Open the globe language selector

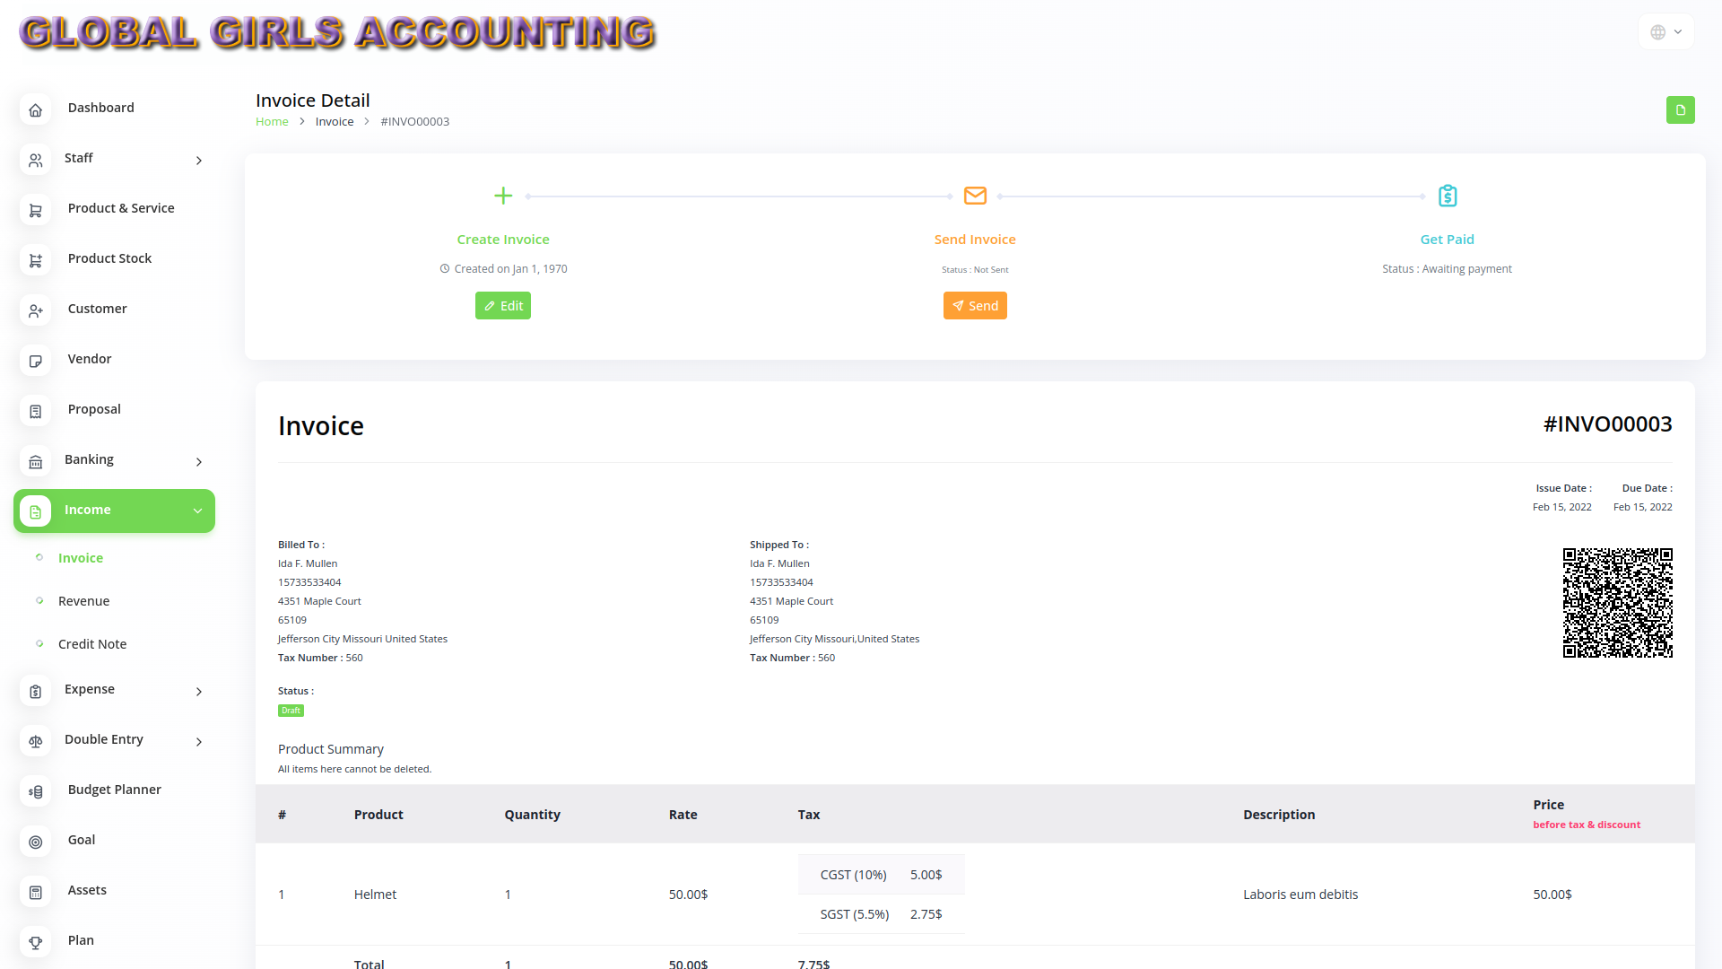click(1665, 32)
